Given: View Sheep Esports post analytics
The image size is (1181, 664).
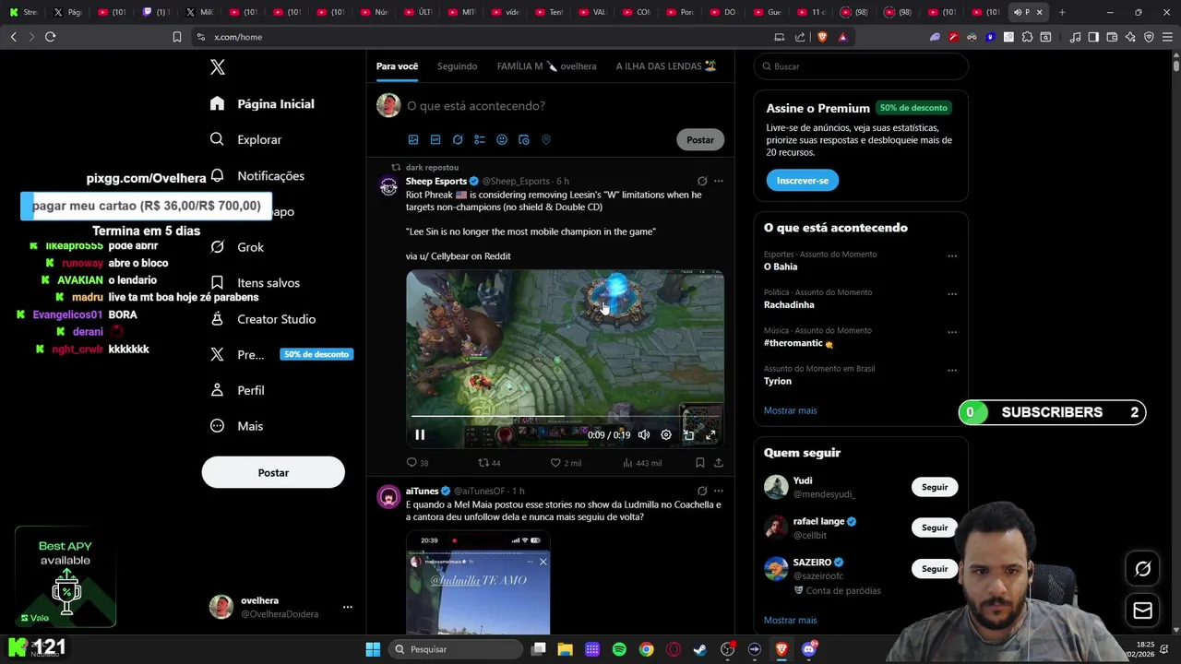Looking at the screenshot, I should (x=642, y=463).
